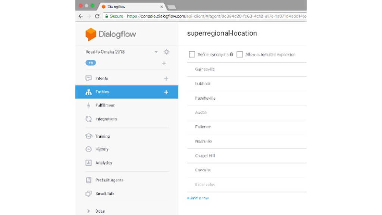This screenshot has width=382, height=215.
Task: Edit the superregional-location entity name
Action: click(222, 33)
